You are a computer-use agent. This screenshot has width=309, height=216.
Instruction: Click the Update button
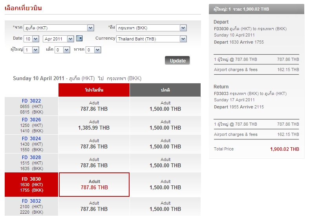177,60
